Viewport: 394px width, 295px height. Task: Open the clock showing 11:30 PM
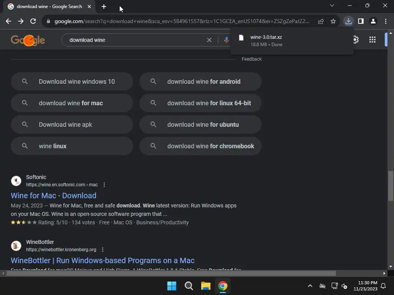click(x=366, y=286)
